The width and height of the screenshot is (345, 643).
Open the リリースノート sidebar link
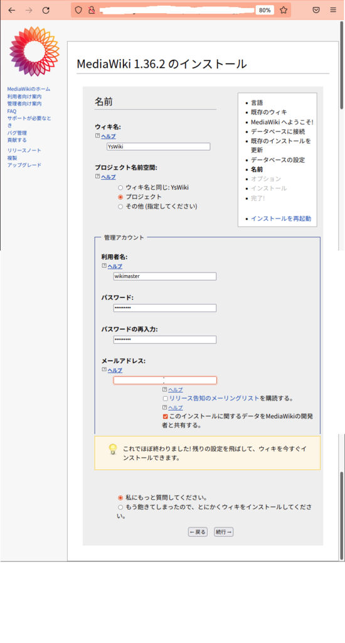(24, 151)
